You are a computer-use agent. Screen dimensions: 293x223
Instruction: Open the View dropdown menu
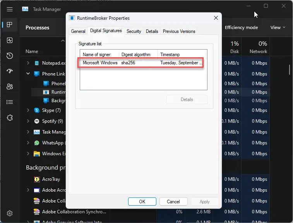278,27
